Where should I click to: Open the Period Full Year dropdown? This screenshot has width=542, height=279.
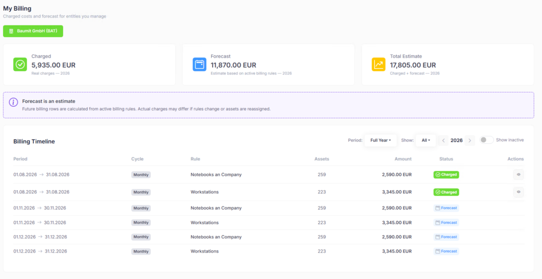(381, 140)
